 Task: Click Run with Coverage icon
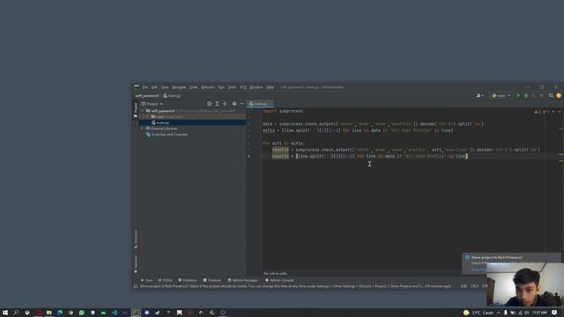coord(533,96)
